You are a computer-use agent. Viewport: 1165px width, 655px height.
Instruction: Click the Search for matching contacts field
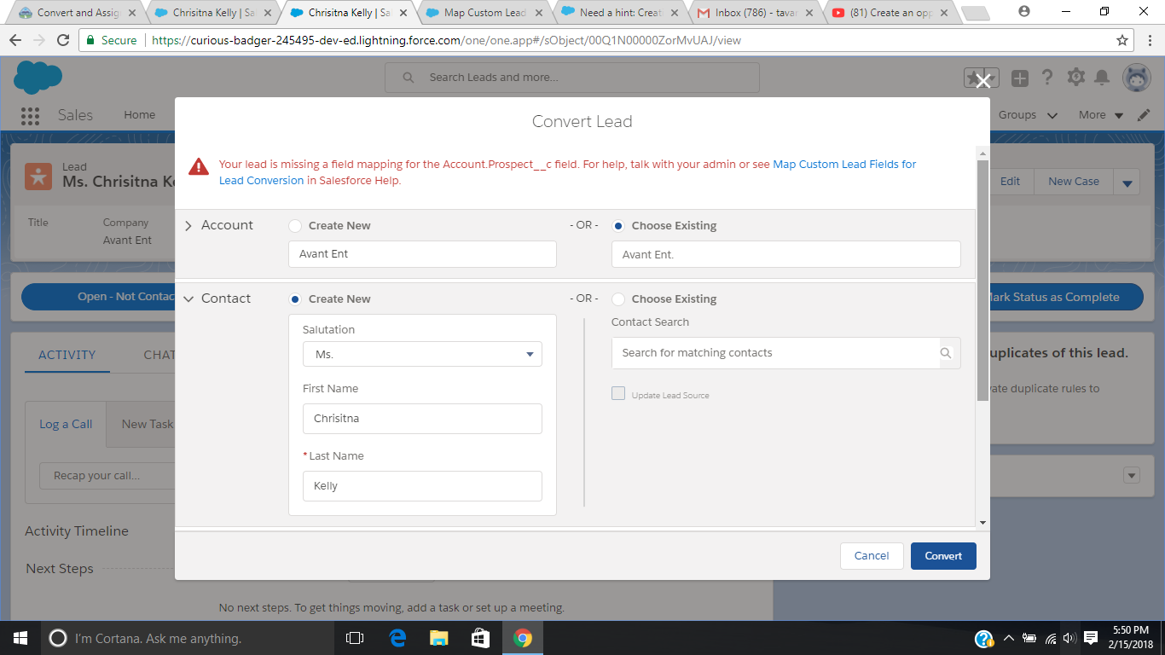(775, 353)
